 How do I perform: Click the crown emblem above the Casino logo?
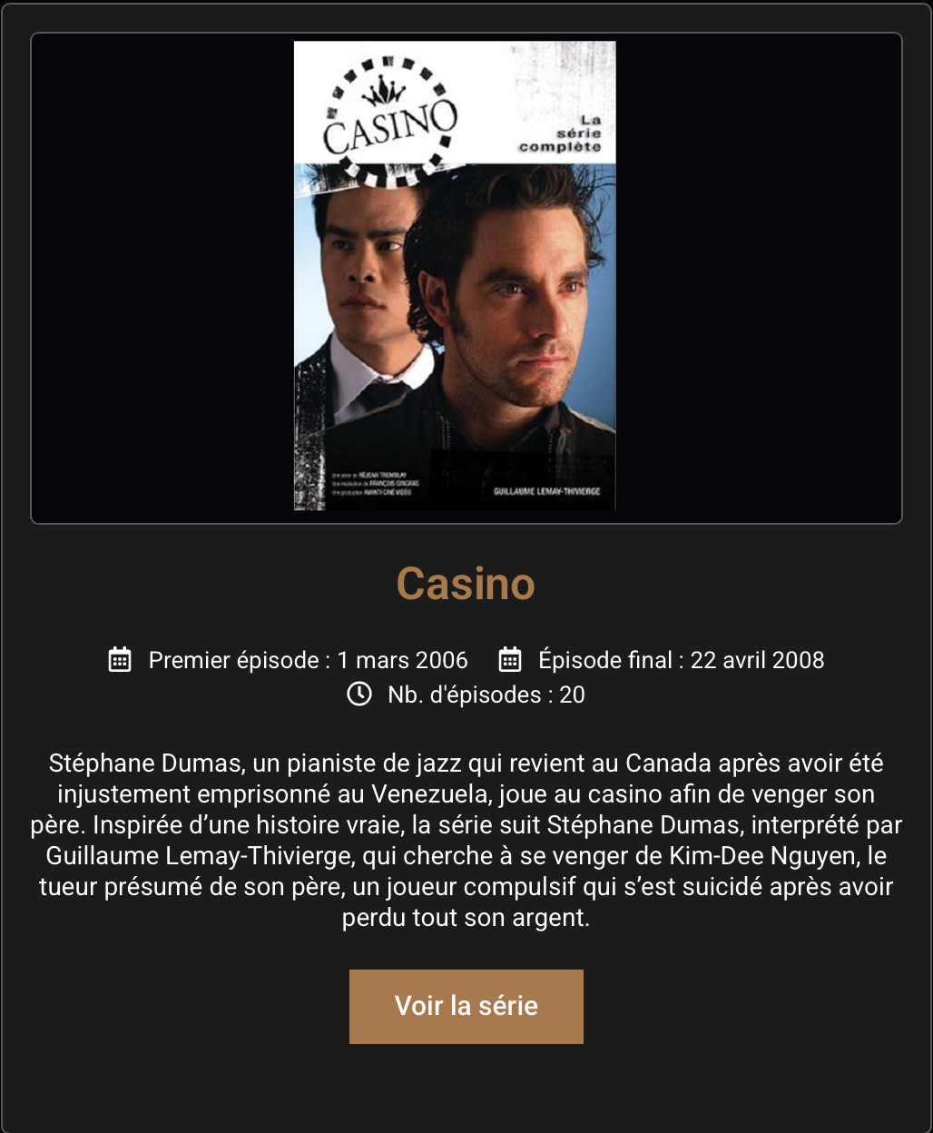pos(388,91)
